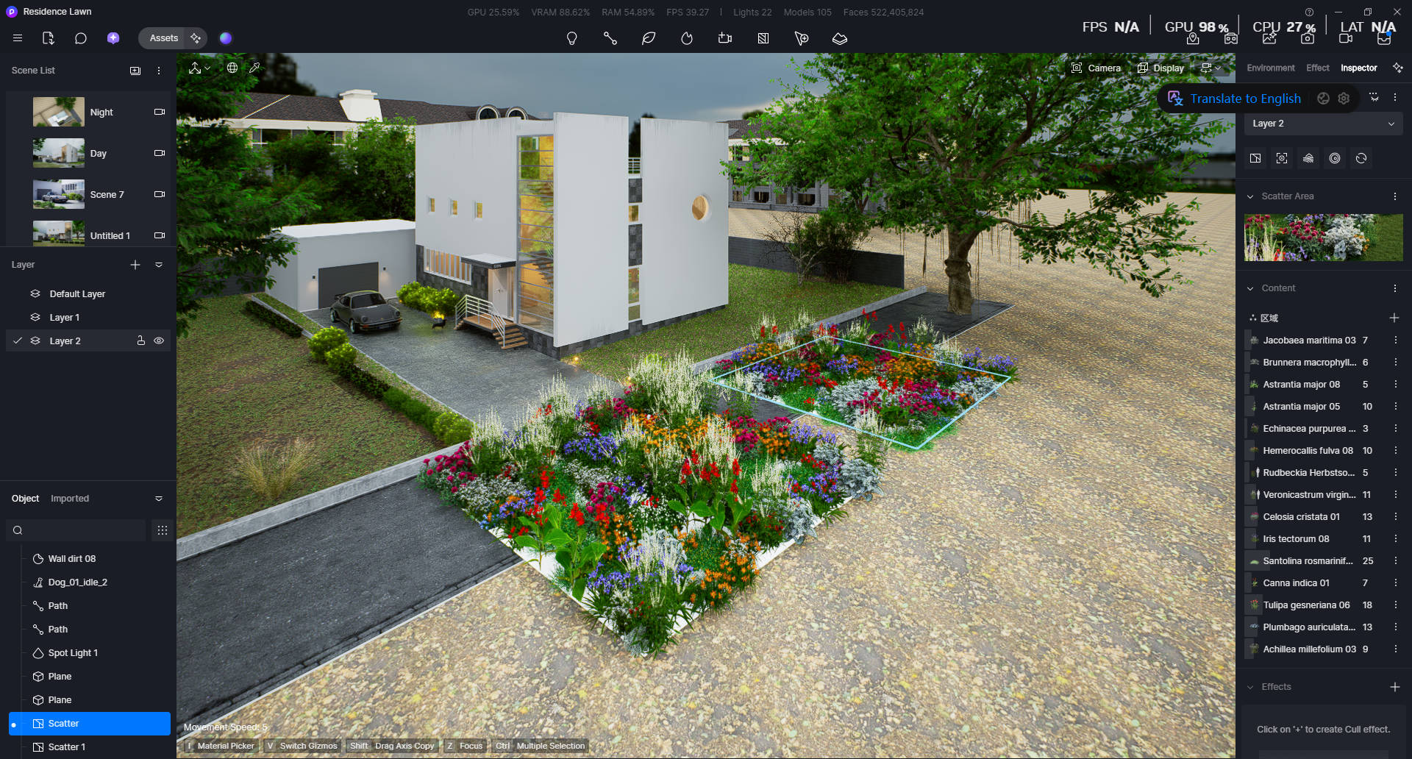Viewport: 1412px width, 759px height.
Task: Click the help question mark icon
Action: [1309, 12]
